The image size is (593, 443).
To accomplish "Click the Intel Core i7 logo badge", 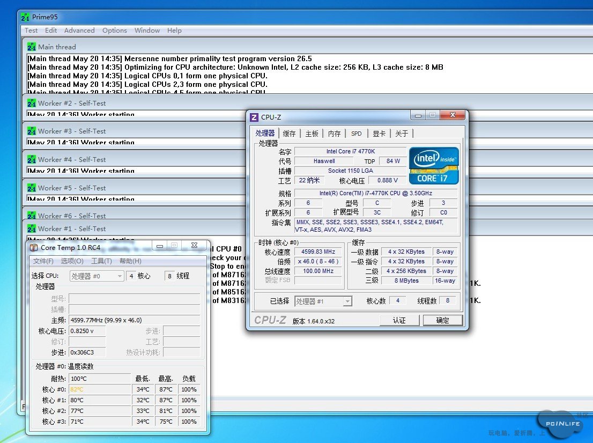I will (x=434, y=166).
